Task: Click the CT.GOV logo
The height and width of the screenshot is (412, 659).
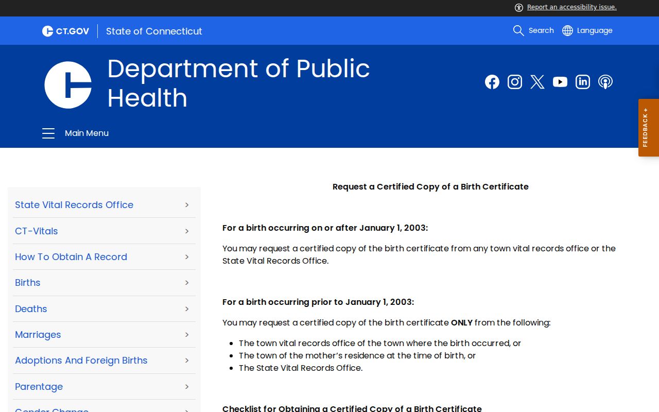Action: (65, 31)
